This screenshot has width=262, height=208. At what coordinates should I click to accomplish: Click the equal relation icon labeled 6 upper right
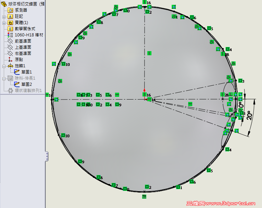click(x=192, y=17)
